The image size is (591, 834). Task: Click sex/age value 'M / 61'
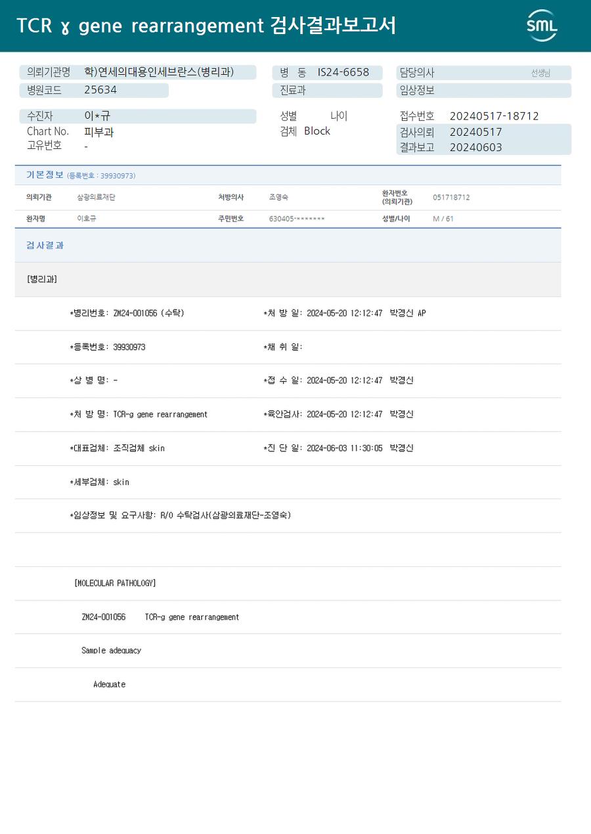point(443,219)
